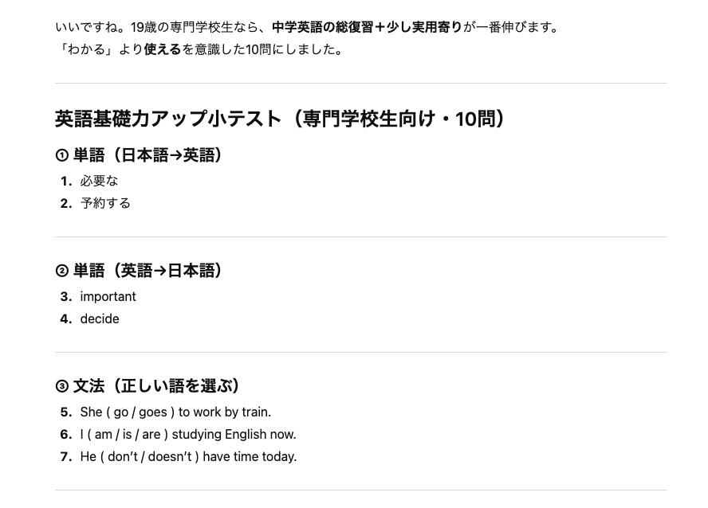This screenshot has width=708, height=508.
Task: Select the section heading ① 単語（日本語→英語）
Action: pos(139,155)
